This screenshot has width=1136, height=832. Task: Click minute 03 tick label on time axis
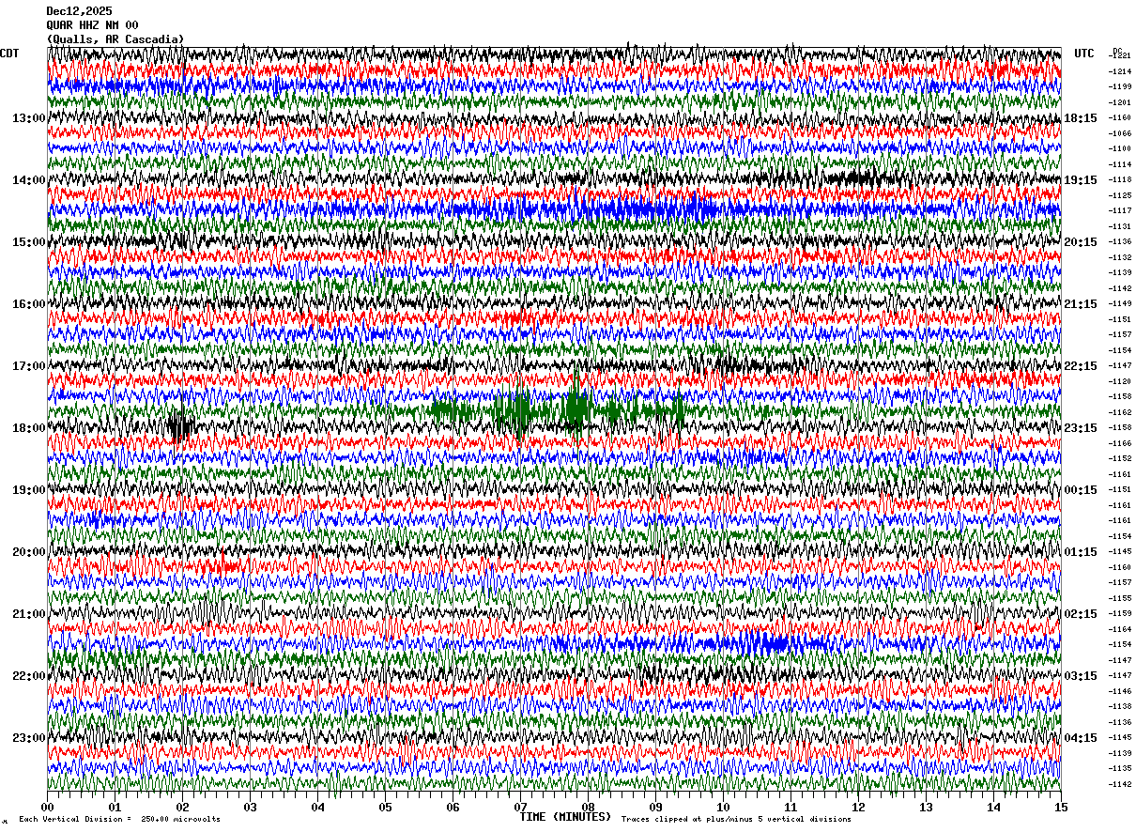(x=251, y=807)
